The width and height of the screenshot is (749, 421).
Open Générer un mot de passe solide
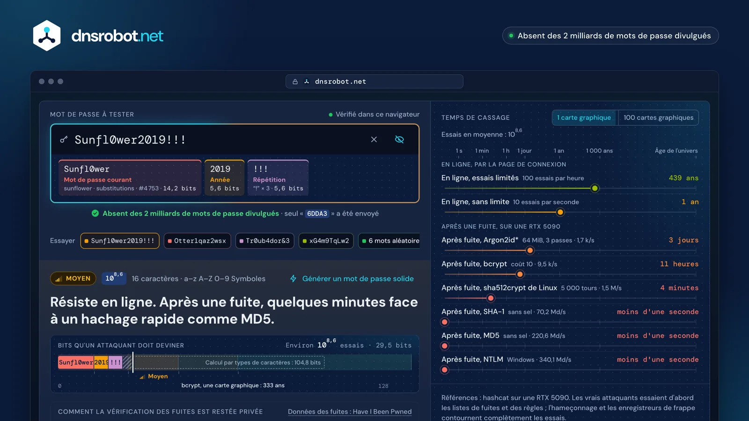(352, 278)
